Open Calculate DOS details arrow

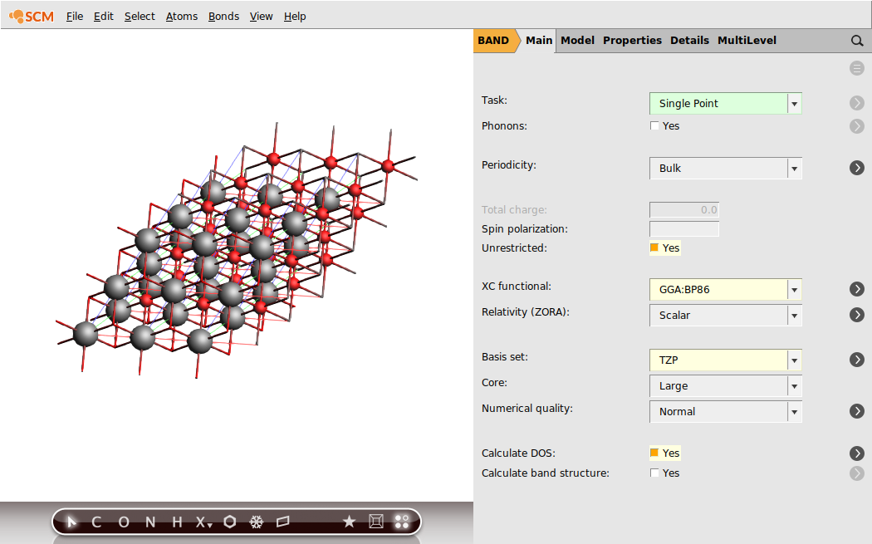coord(857,453)
